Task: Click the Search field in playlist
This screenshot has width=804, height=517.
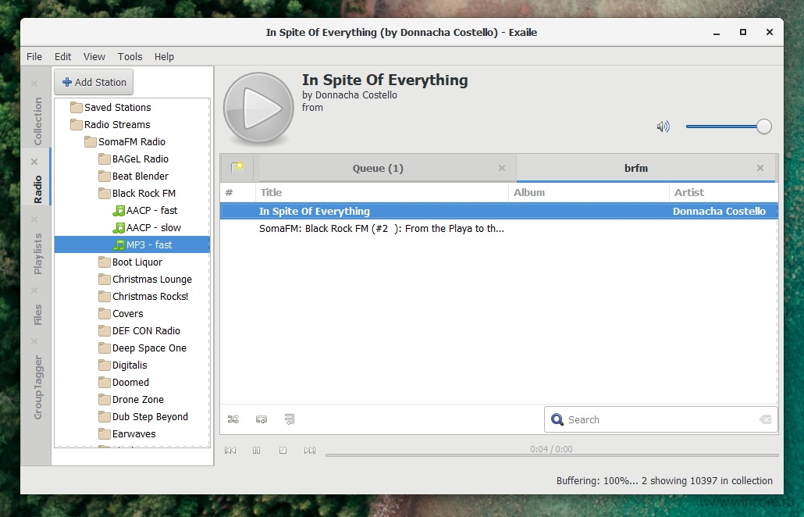Action: pos(661,419)
